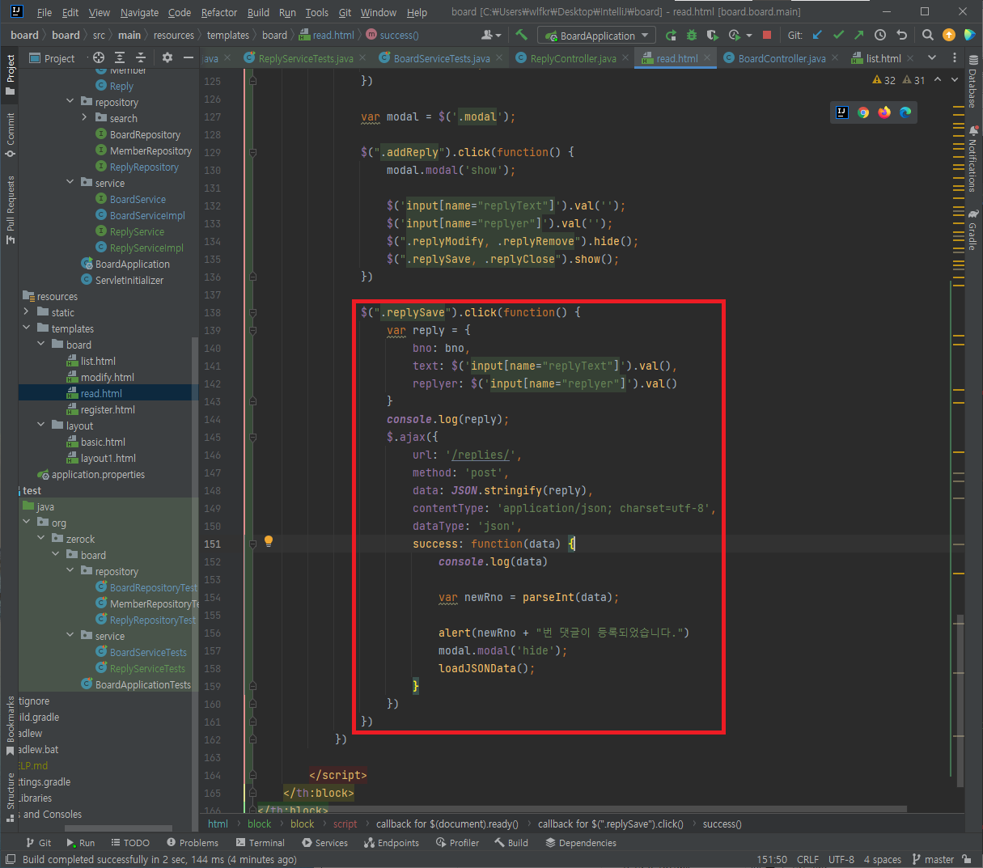The width and height of the screenshot is (983, 868).
Task: Open in Firefox browser icon in editor
Action: (x=884, y=112)
